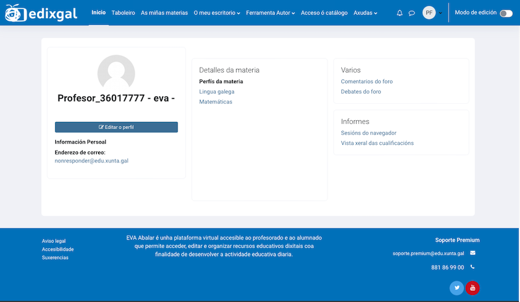Viewport: 520px width, 302px height.
Task: Open the YouTube social link
Action: (473, 288)
